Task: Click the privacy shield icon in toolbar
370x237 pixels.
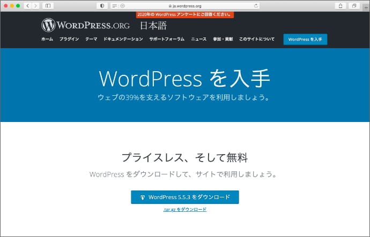Action: pyautogui.click(x=102, y=5)
